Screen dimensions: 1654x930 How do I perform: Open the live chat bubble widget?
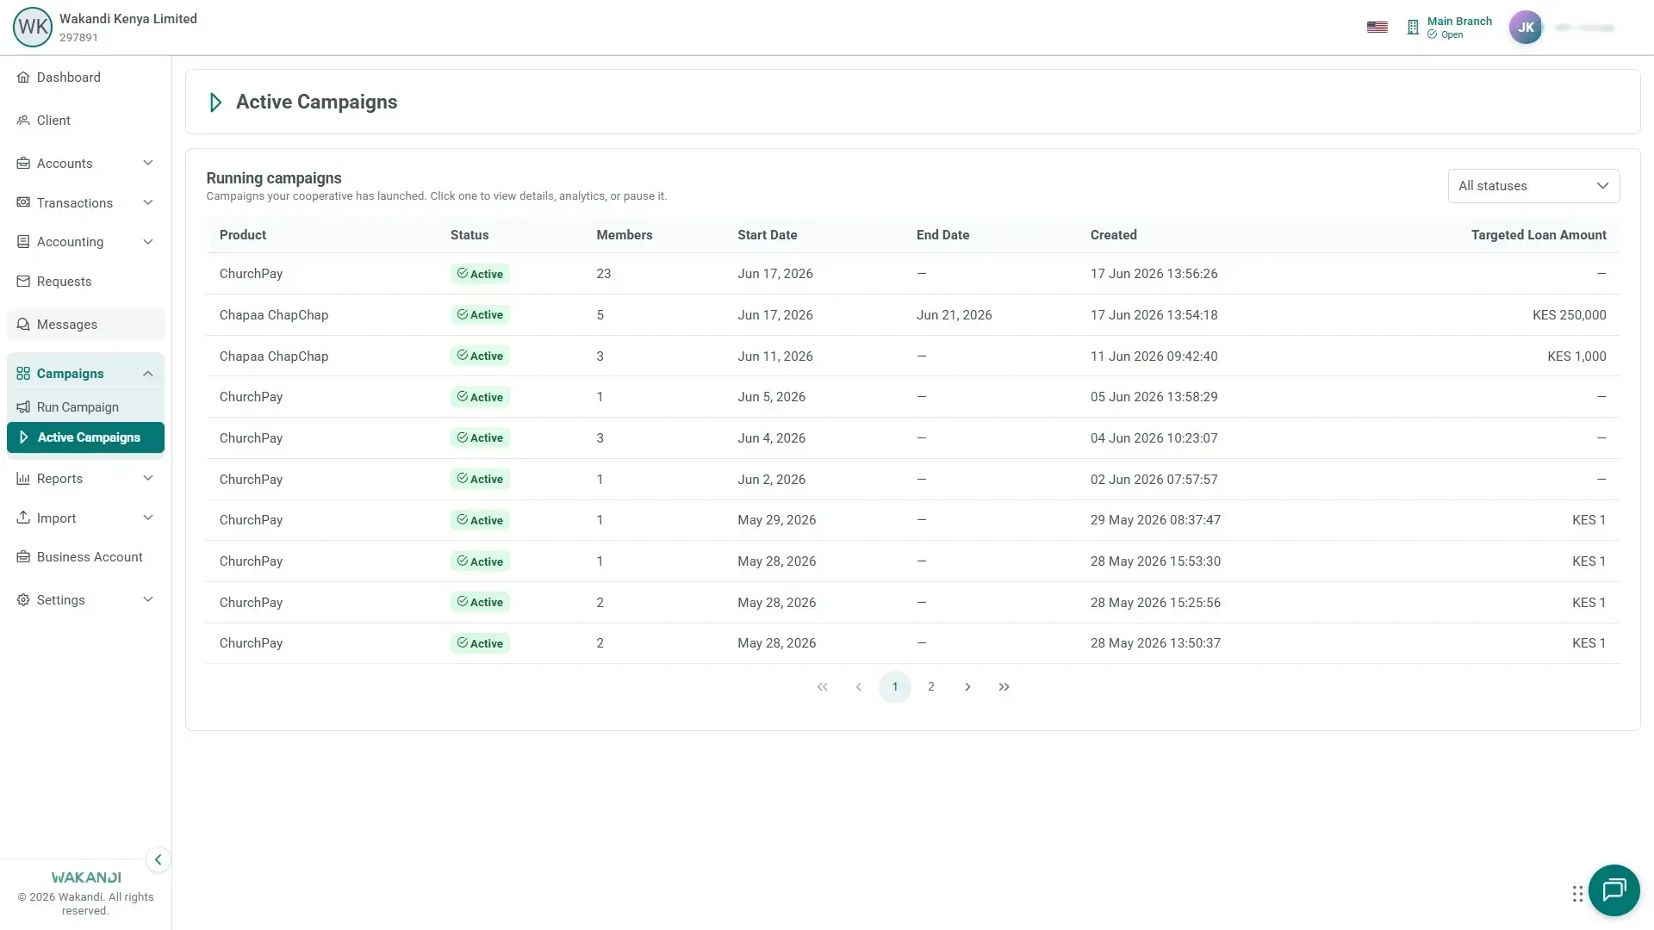coord(1614,890)
